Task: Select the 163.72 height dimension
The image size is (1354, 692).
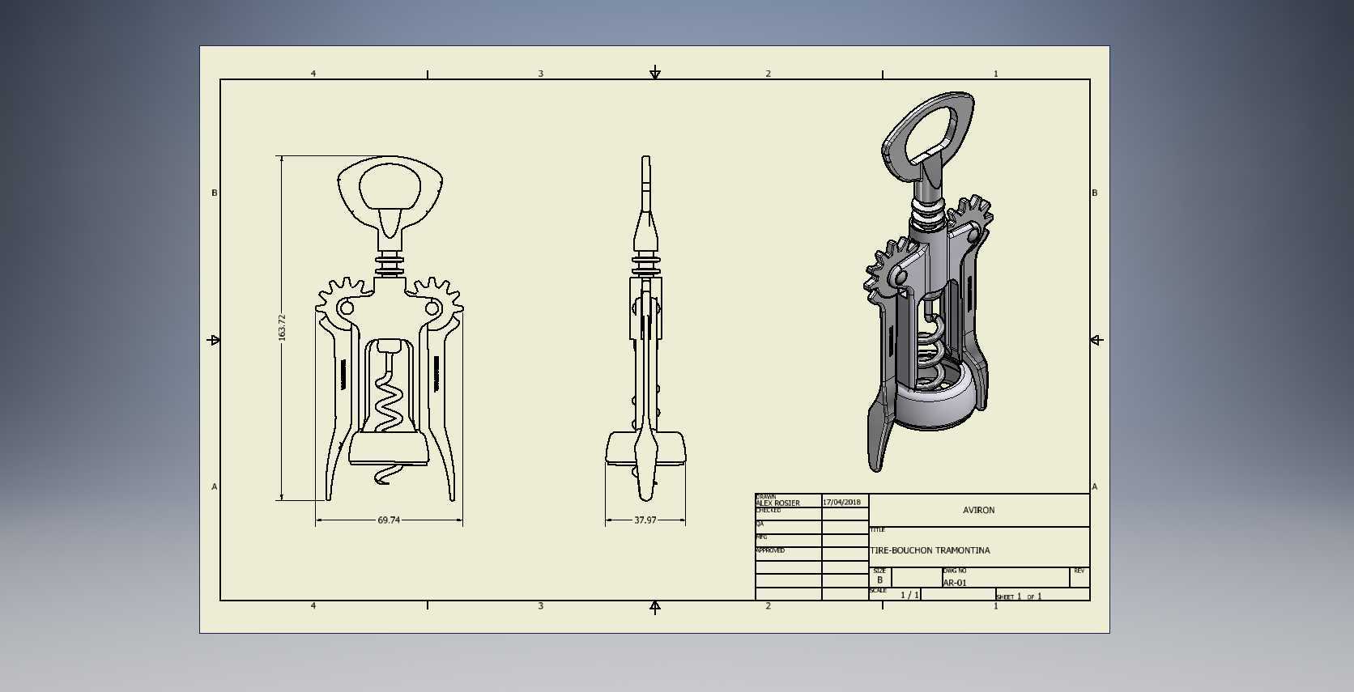Action: [x=282, y=327]
